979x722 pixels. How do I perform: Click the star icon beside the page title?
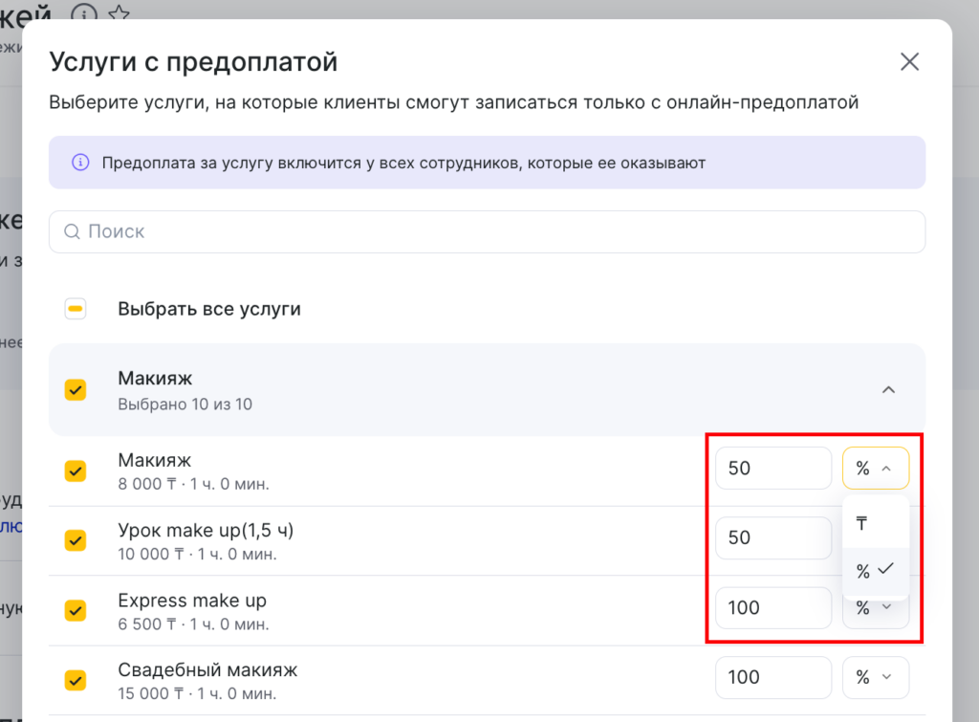[x=119, y=13]
